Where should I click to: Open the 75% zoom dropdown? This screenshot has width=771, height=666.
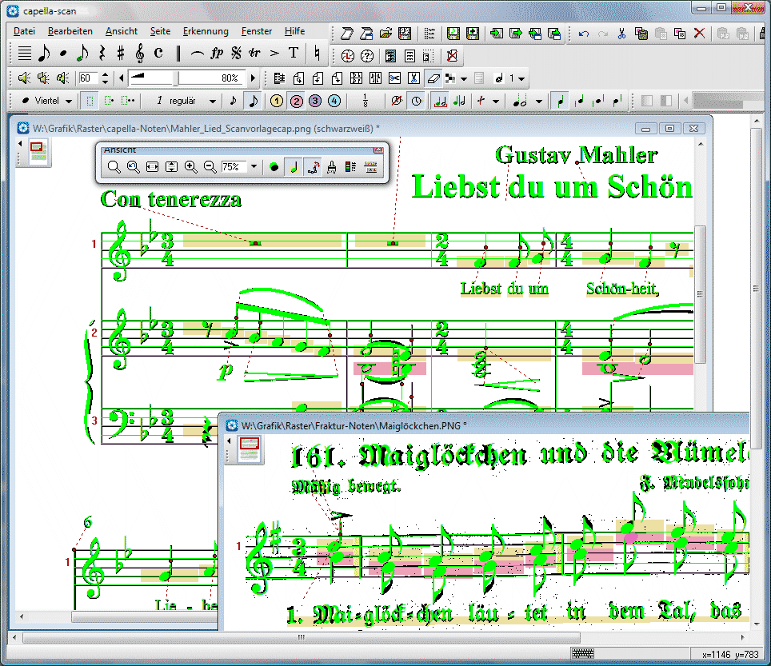point(254,167)
